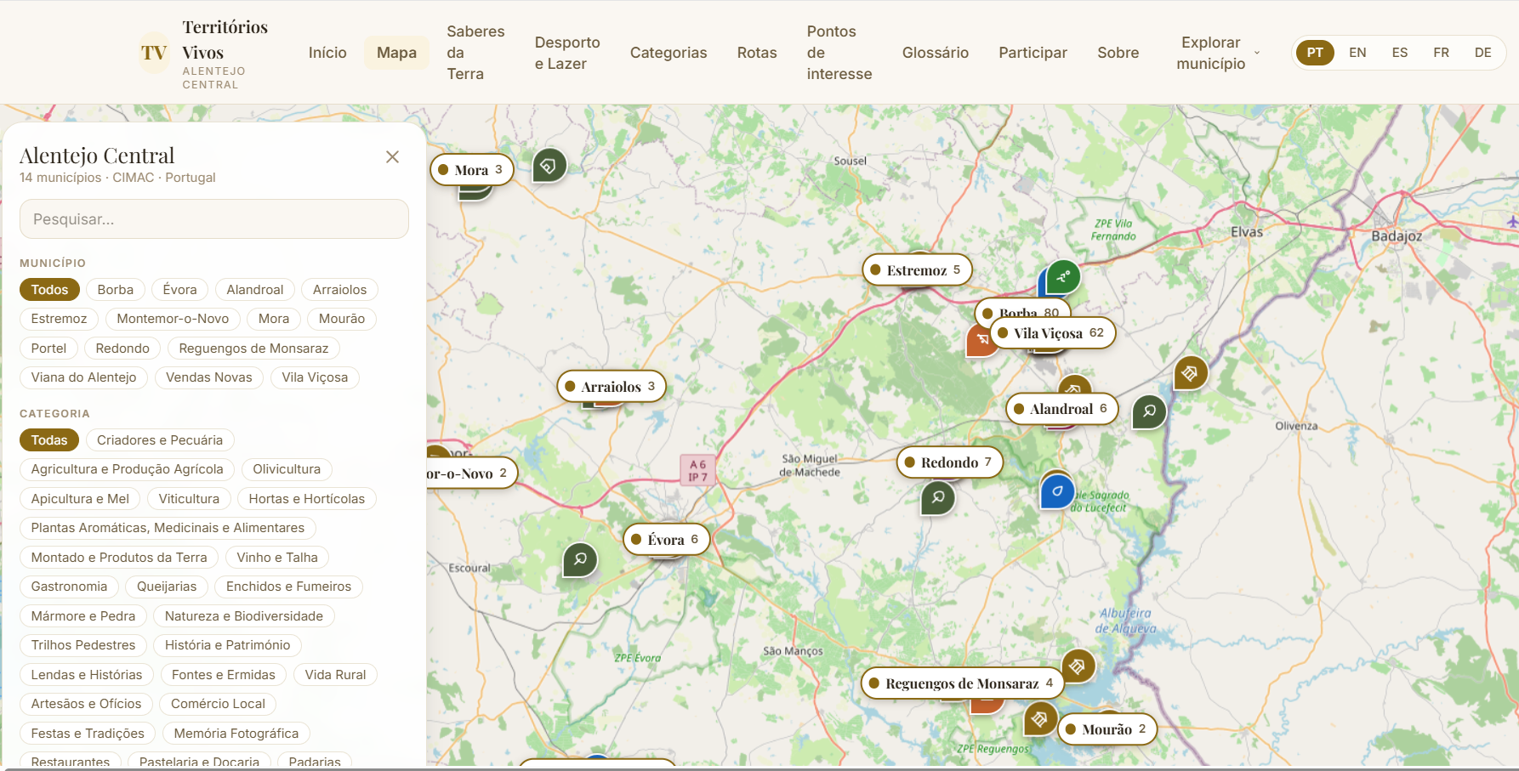Viewport: 1519px width, 771px height.
Task: Filter by Portel município
Action: click(x=48, y=349)
